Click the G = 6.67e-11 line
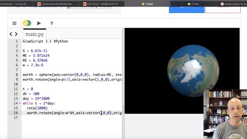Image resolution: width=247 pixels, height=139 pixels. 35,51
